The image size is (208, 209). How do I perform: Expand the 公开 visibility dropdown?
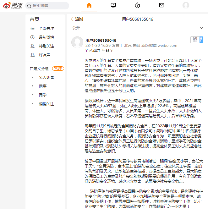(137, 28)
